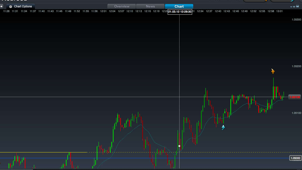Click the crosshair date label 21.03.12 12:28:30
This screenshot has width=302, height=170.
(x=180, y=12)
